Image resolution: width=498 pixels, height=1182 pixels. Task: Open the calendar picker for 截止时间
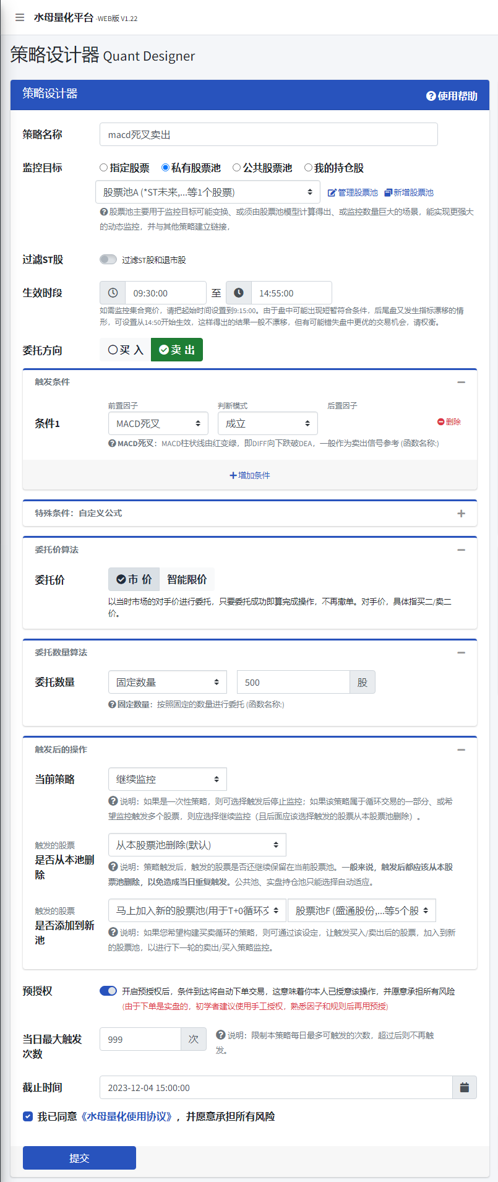pos(464,1087)
